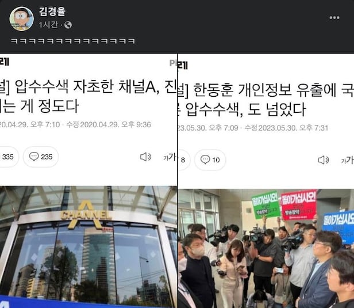Screen dimensions: 354x308
Task: Click the 8 reaction count button
Action: [183, 160]
